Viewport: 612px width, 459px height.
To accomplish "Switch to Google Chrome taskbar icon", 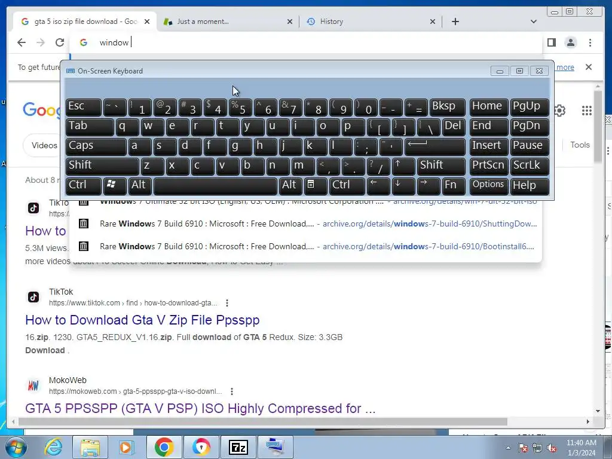I will click(164, 447).
